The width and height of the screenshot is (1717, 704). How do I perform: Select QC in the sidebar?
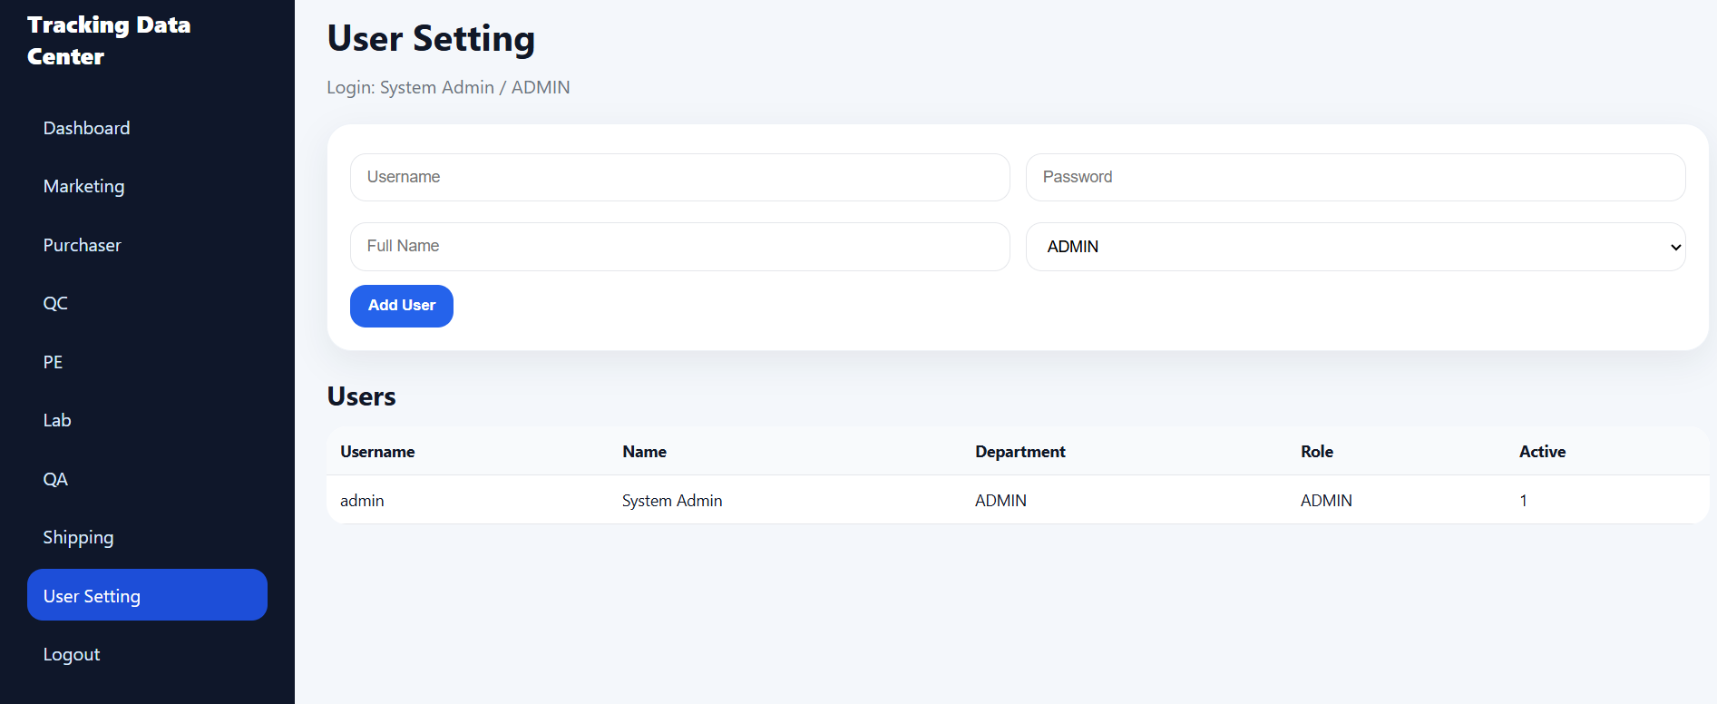pos(147,303)
